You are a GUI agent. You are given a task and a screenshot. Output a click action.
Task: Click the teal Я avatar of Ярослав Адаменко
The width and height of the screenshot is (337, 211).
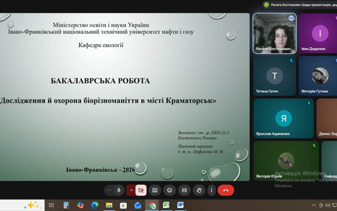[x=284, y=118]
